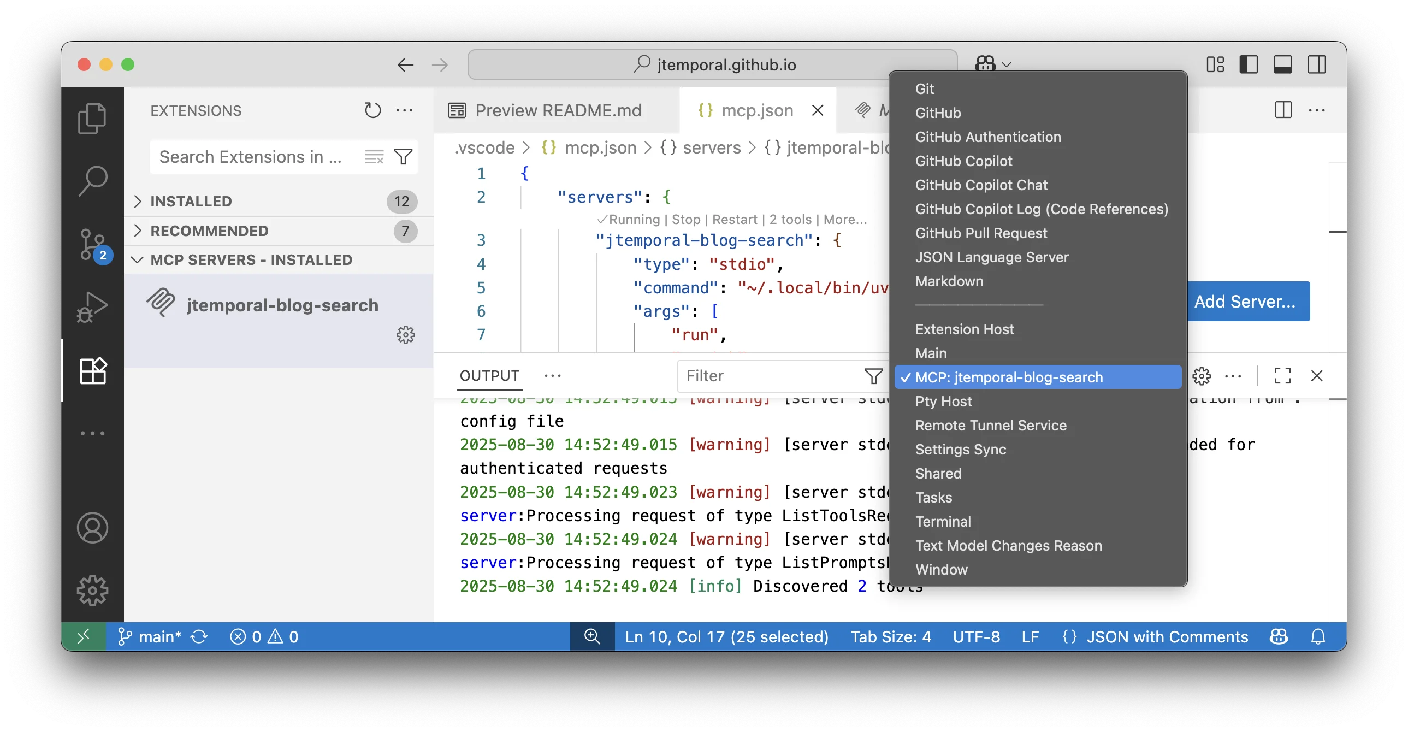Toggle the bottom panel visibility
The width and height of the screenshot is (1408, 732).
point(1282,64)
